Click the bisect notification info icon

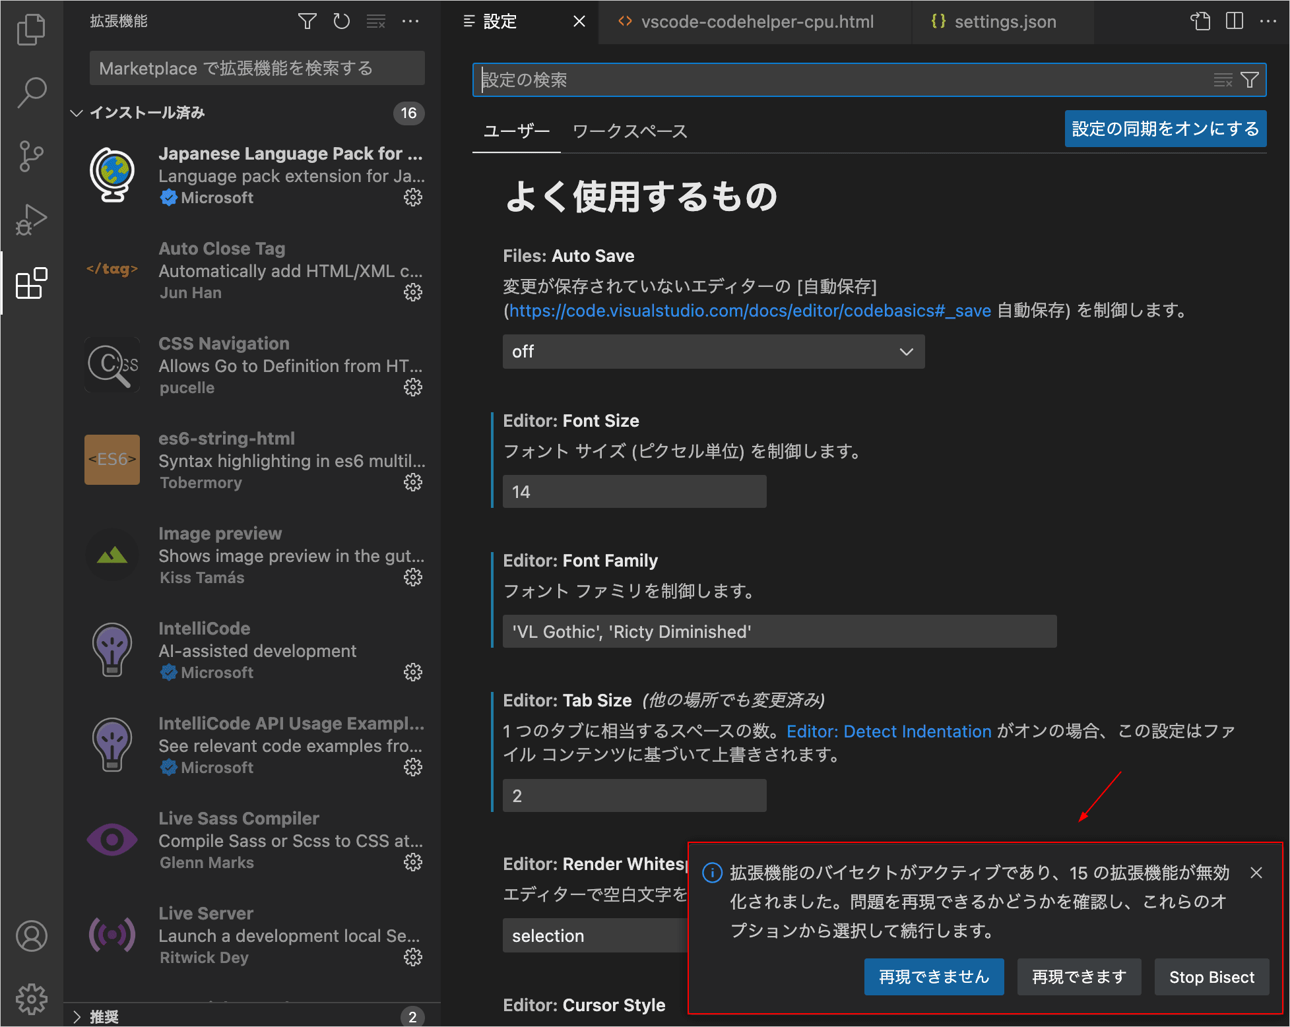pos(712,873)
